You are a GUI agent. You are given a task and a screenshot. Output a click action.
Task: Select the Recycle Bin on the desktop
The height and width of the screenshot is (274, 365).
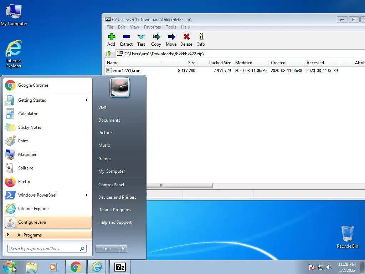[x=347, y=237]
